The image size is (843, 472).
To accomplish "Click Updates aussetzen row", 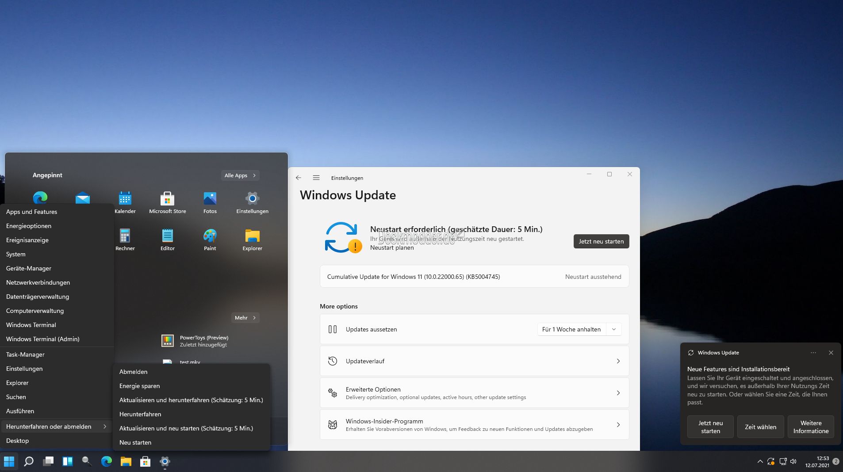I will 474,329.
